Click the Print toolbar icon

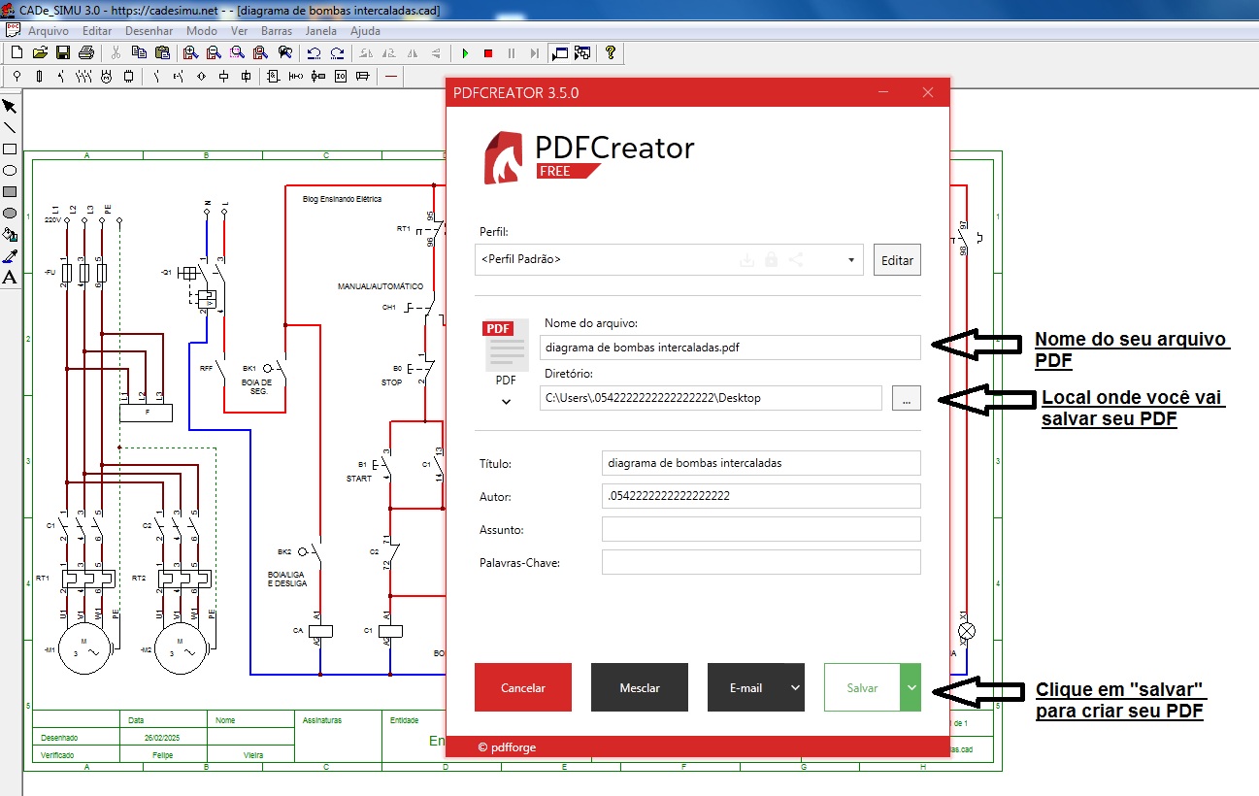86,53
